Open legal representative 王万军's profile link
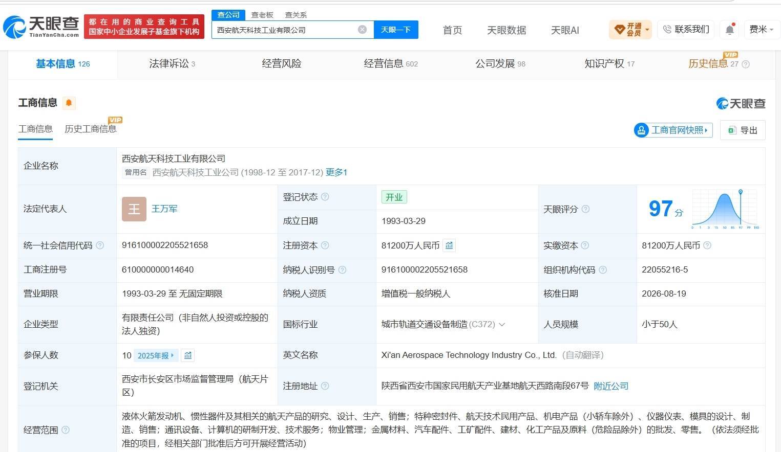 164,209
